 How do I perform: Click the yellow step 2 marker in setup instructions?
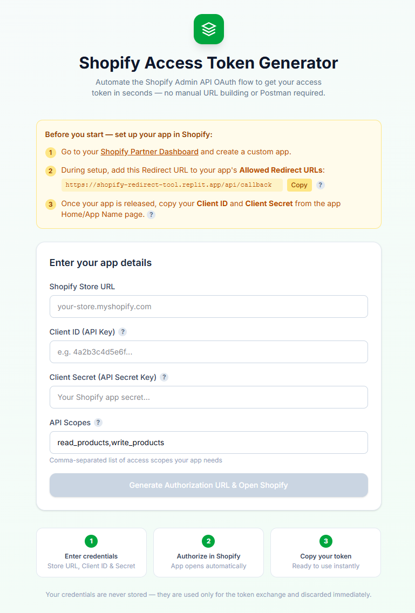[x=50, y=171]
